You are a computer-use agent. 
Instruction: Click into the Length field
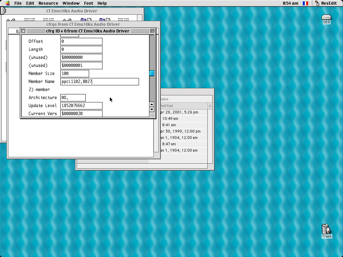coord(81,50)
